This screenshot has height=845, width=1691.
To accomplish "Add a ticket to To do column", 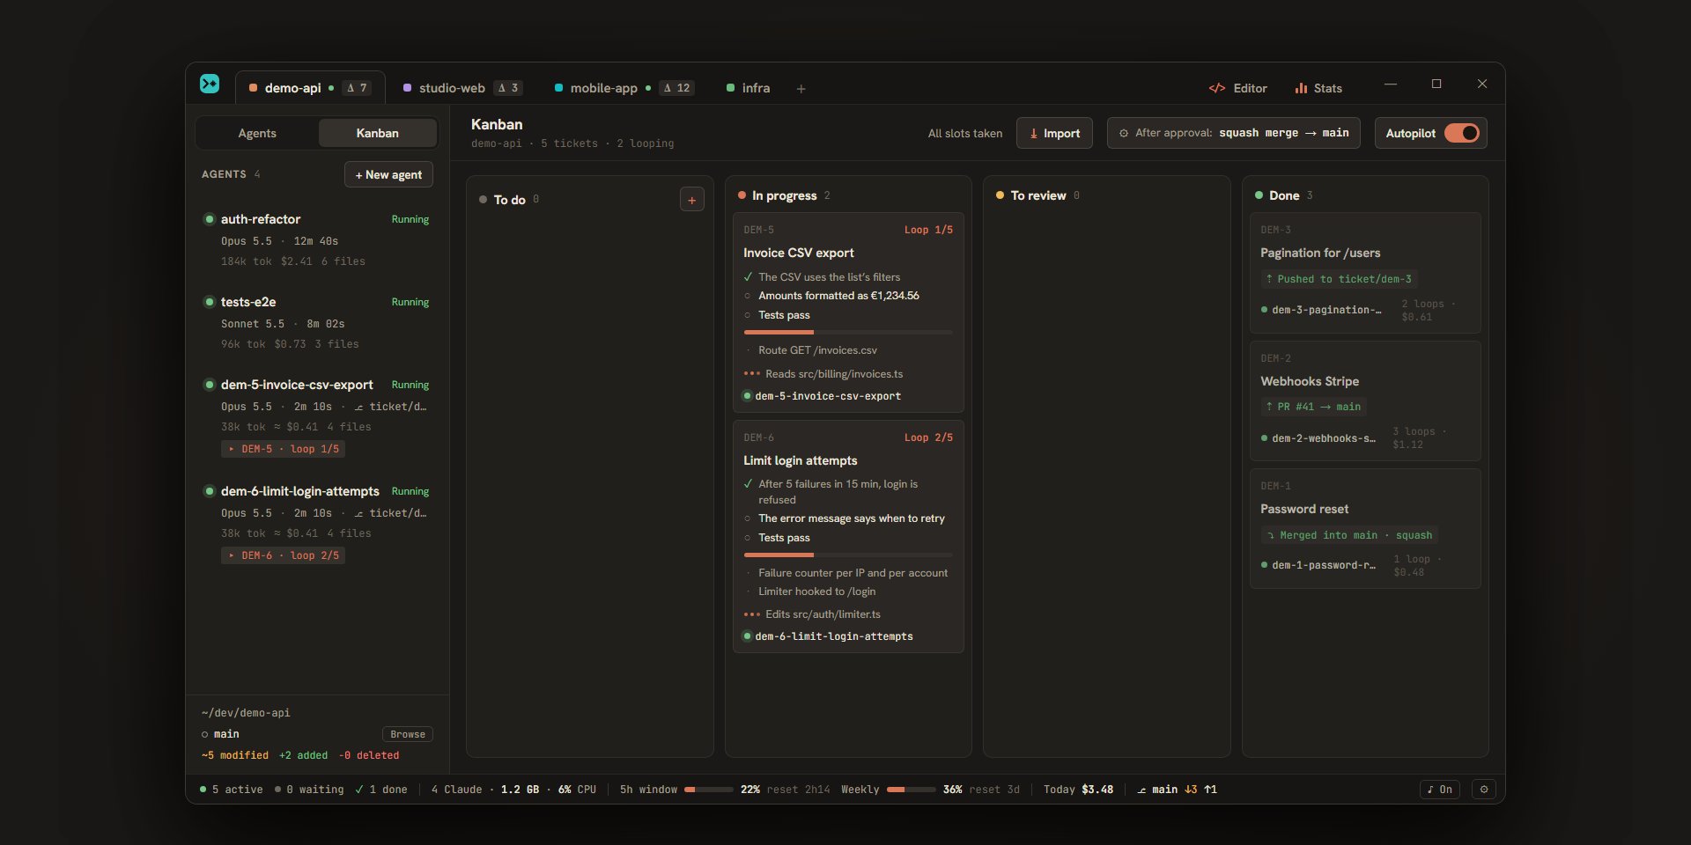I will [x=692, y=200].
